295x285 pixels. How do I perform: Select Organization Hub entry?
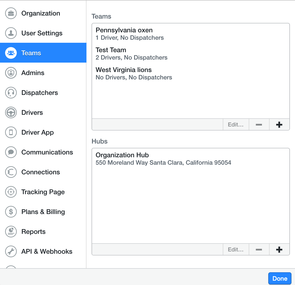pos(190,159)
